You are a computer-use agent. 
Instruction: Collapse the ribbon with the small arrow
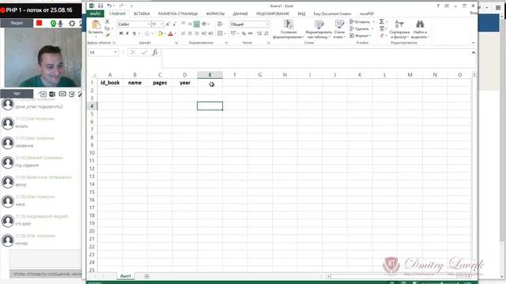474,43
